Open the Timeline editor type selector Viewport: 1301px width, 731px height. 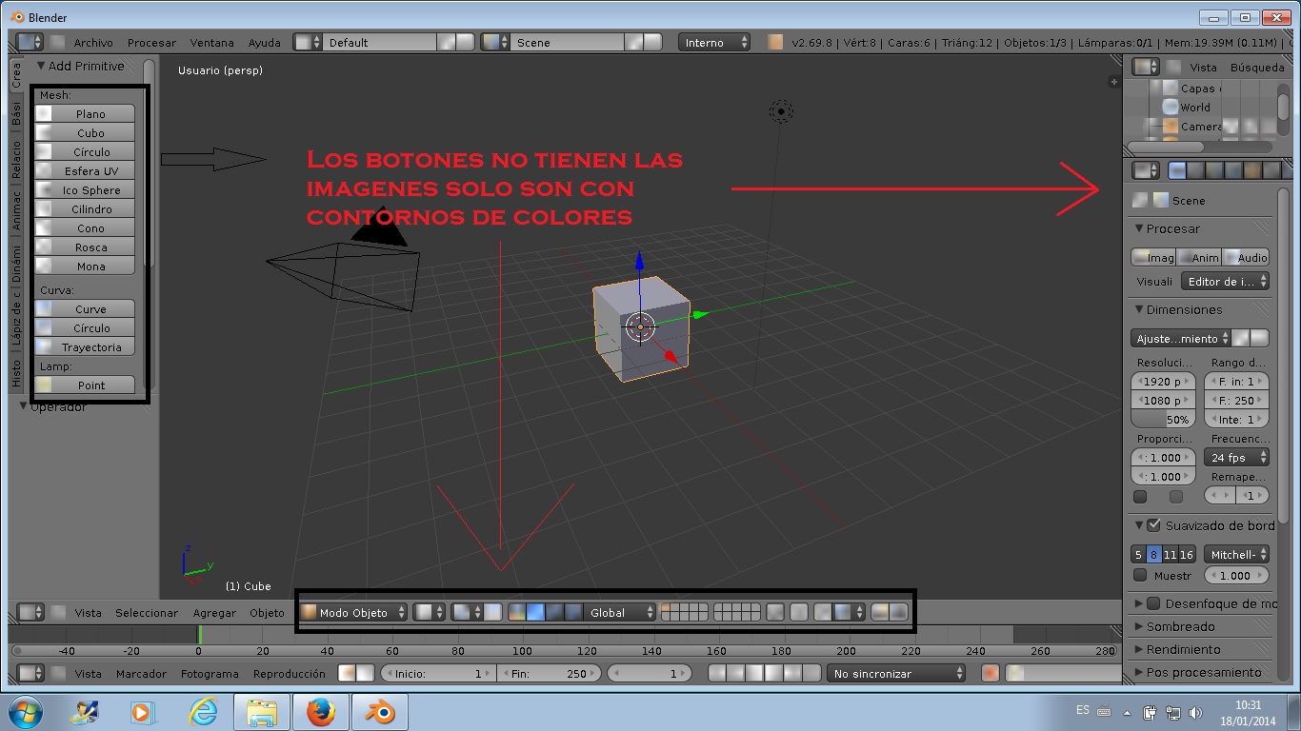30,674
